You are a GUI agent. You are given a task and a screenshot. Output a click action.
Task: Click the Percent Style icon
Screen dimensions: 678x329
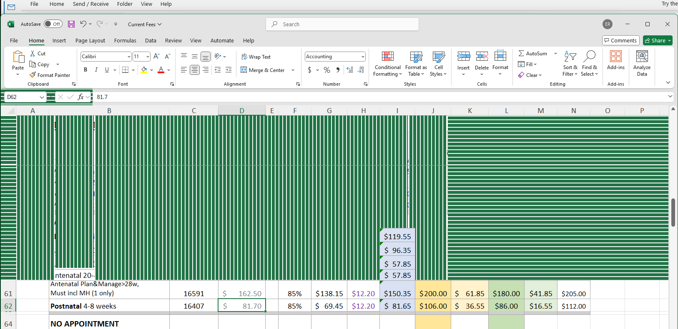tap(327, 70)
